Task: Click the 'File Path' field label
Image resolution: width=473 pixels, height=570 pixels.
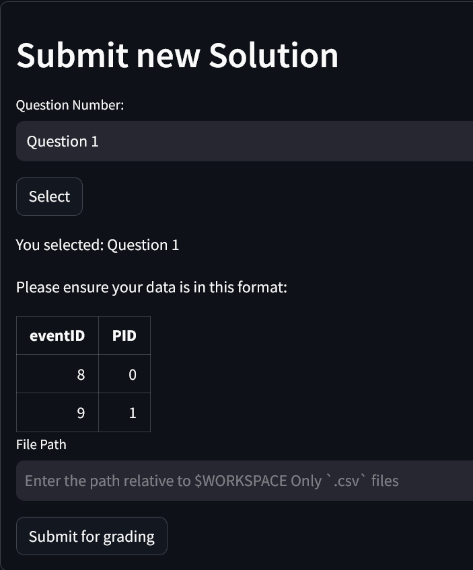Action: tap(41, 444)
